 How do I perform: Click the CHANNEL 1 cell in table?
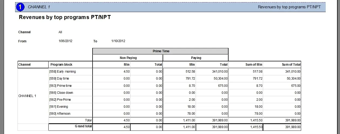click(x=27, y=96)
